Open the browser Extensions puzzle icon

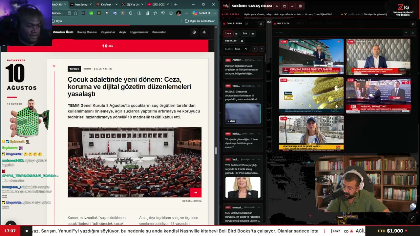coord(131,13)
